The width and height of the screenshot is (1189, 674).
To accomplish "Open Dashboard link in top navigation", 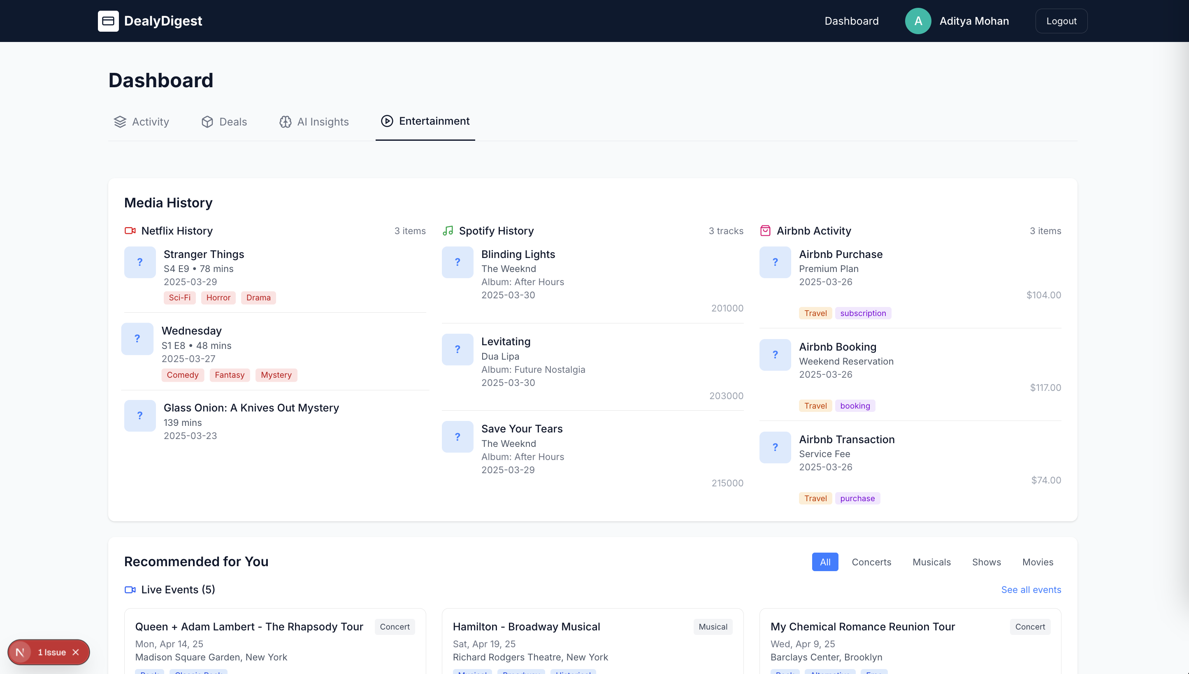I will pyautogui.click(x=851, y=21).
